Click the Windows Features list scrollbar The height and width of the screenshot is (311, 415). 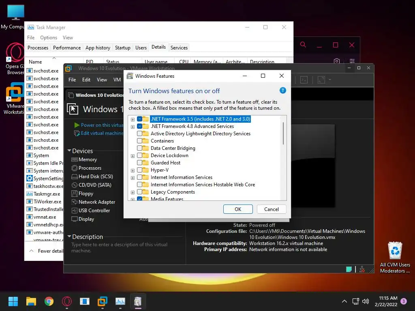pos(283,133)
